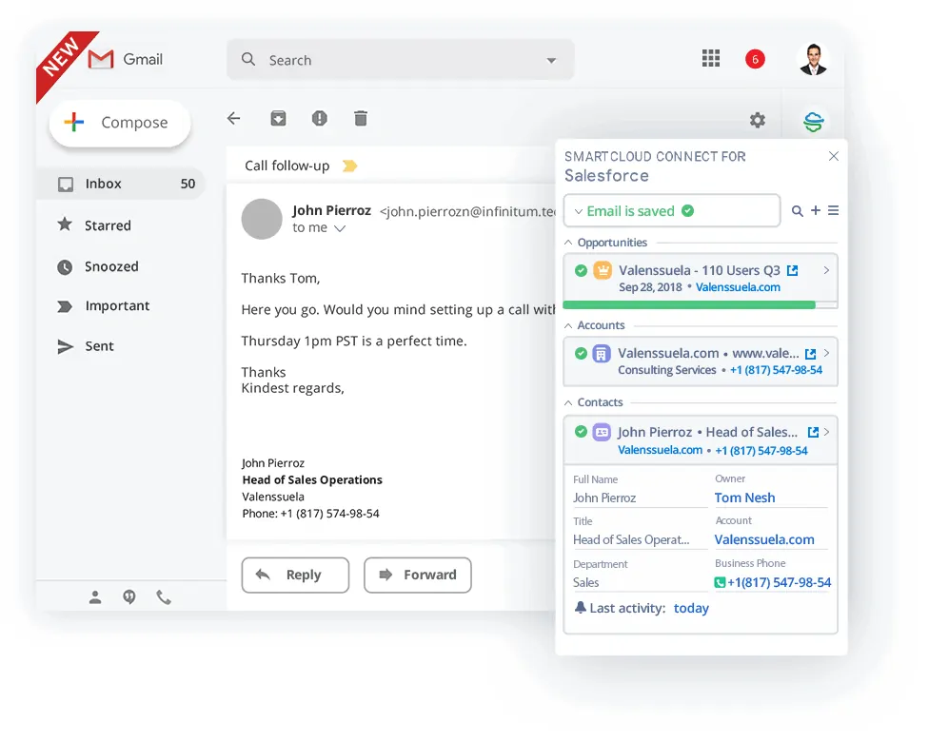
Task: Open Valenssuela opportunity in Salesforce via external link icon
Action: click(792, 270)
